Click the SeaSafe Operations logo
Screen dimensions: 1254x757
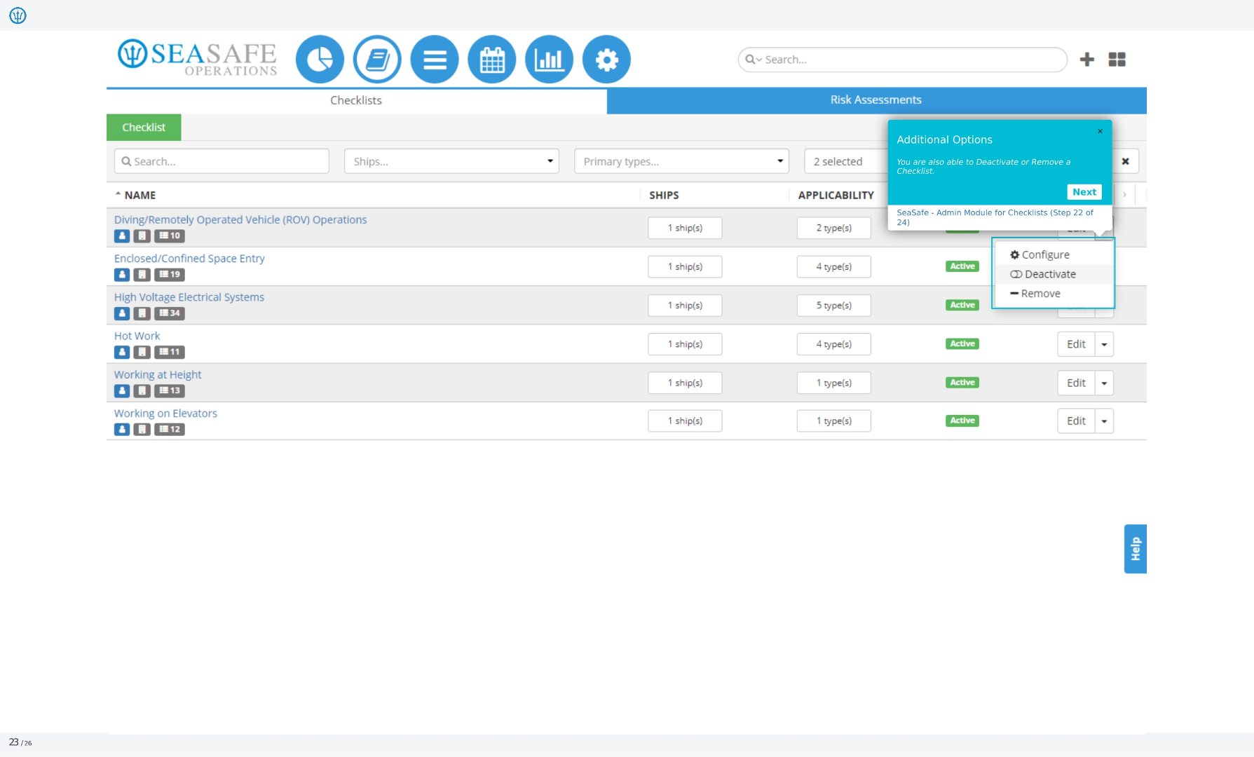197,58
